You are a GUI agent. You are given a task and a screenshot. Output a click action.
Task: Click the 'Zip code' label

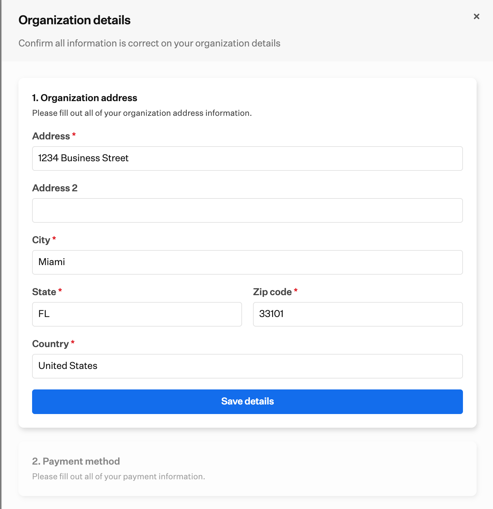(272, 292)
